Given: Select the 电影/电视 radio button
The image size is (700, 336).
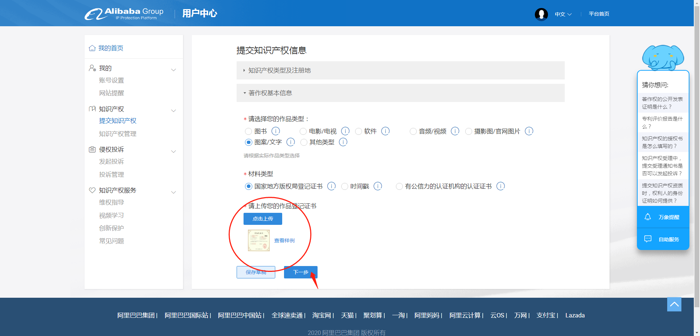Looking at the screenshot, I should [x=303, y=131].
